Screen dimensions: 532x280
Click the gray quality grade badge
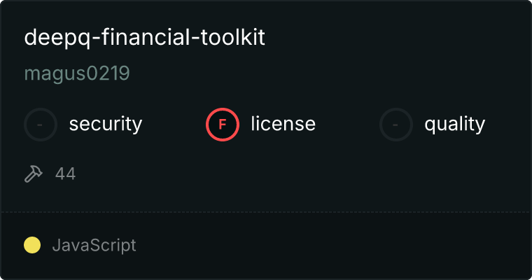(x=396, y=125)
